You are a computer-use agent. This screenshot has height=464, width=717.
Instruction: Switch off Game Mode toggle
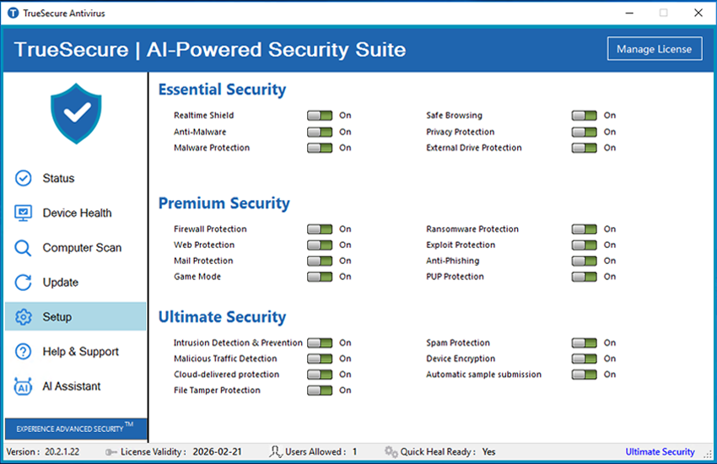(320, 277)
